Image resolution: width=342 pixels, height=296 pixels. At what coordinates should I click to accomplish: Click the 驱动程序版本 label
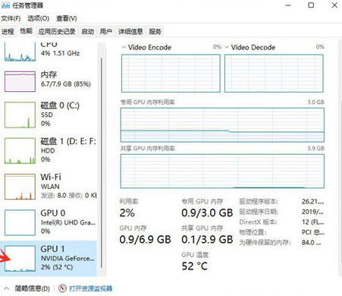coord(259,202)
